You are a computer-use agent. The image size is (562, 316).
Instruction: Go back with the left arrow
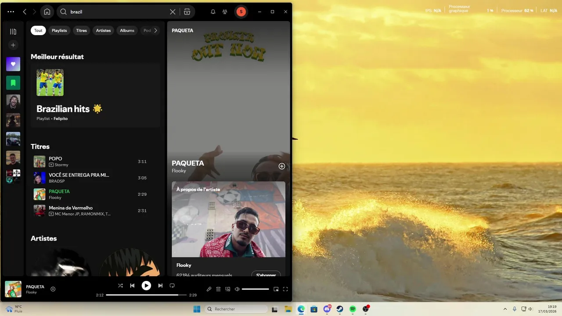coord(25,12)
